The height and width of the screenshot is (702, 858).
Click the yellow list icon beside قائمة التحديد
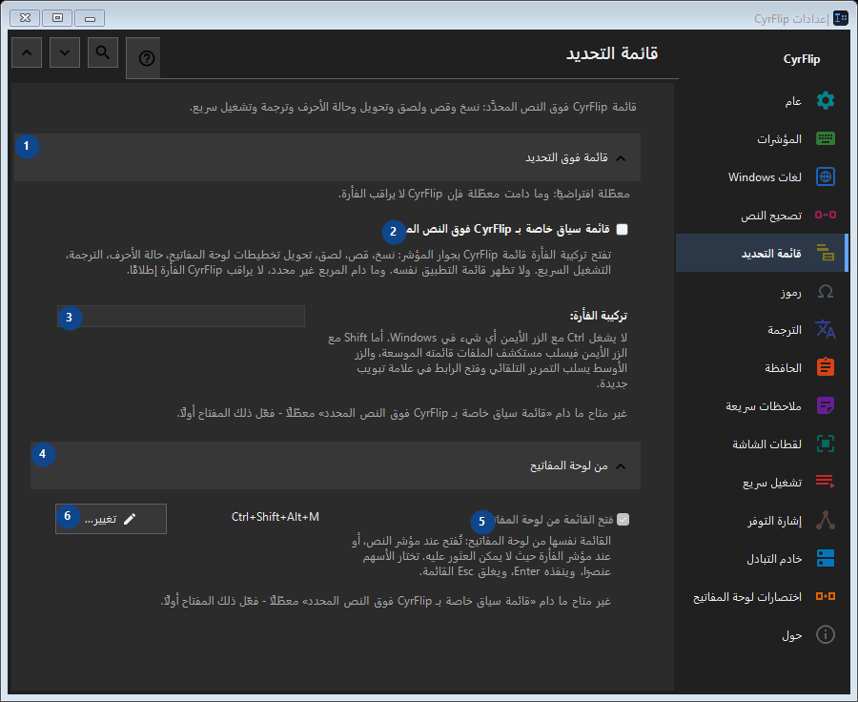point(826,253)
